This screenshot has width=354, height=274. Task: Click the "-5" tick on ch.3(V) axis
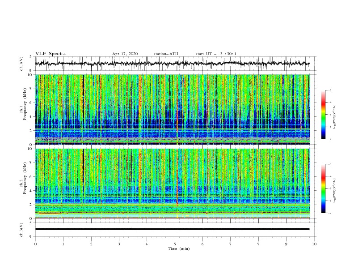(30, 237)
